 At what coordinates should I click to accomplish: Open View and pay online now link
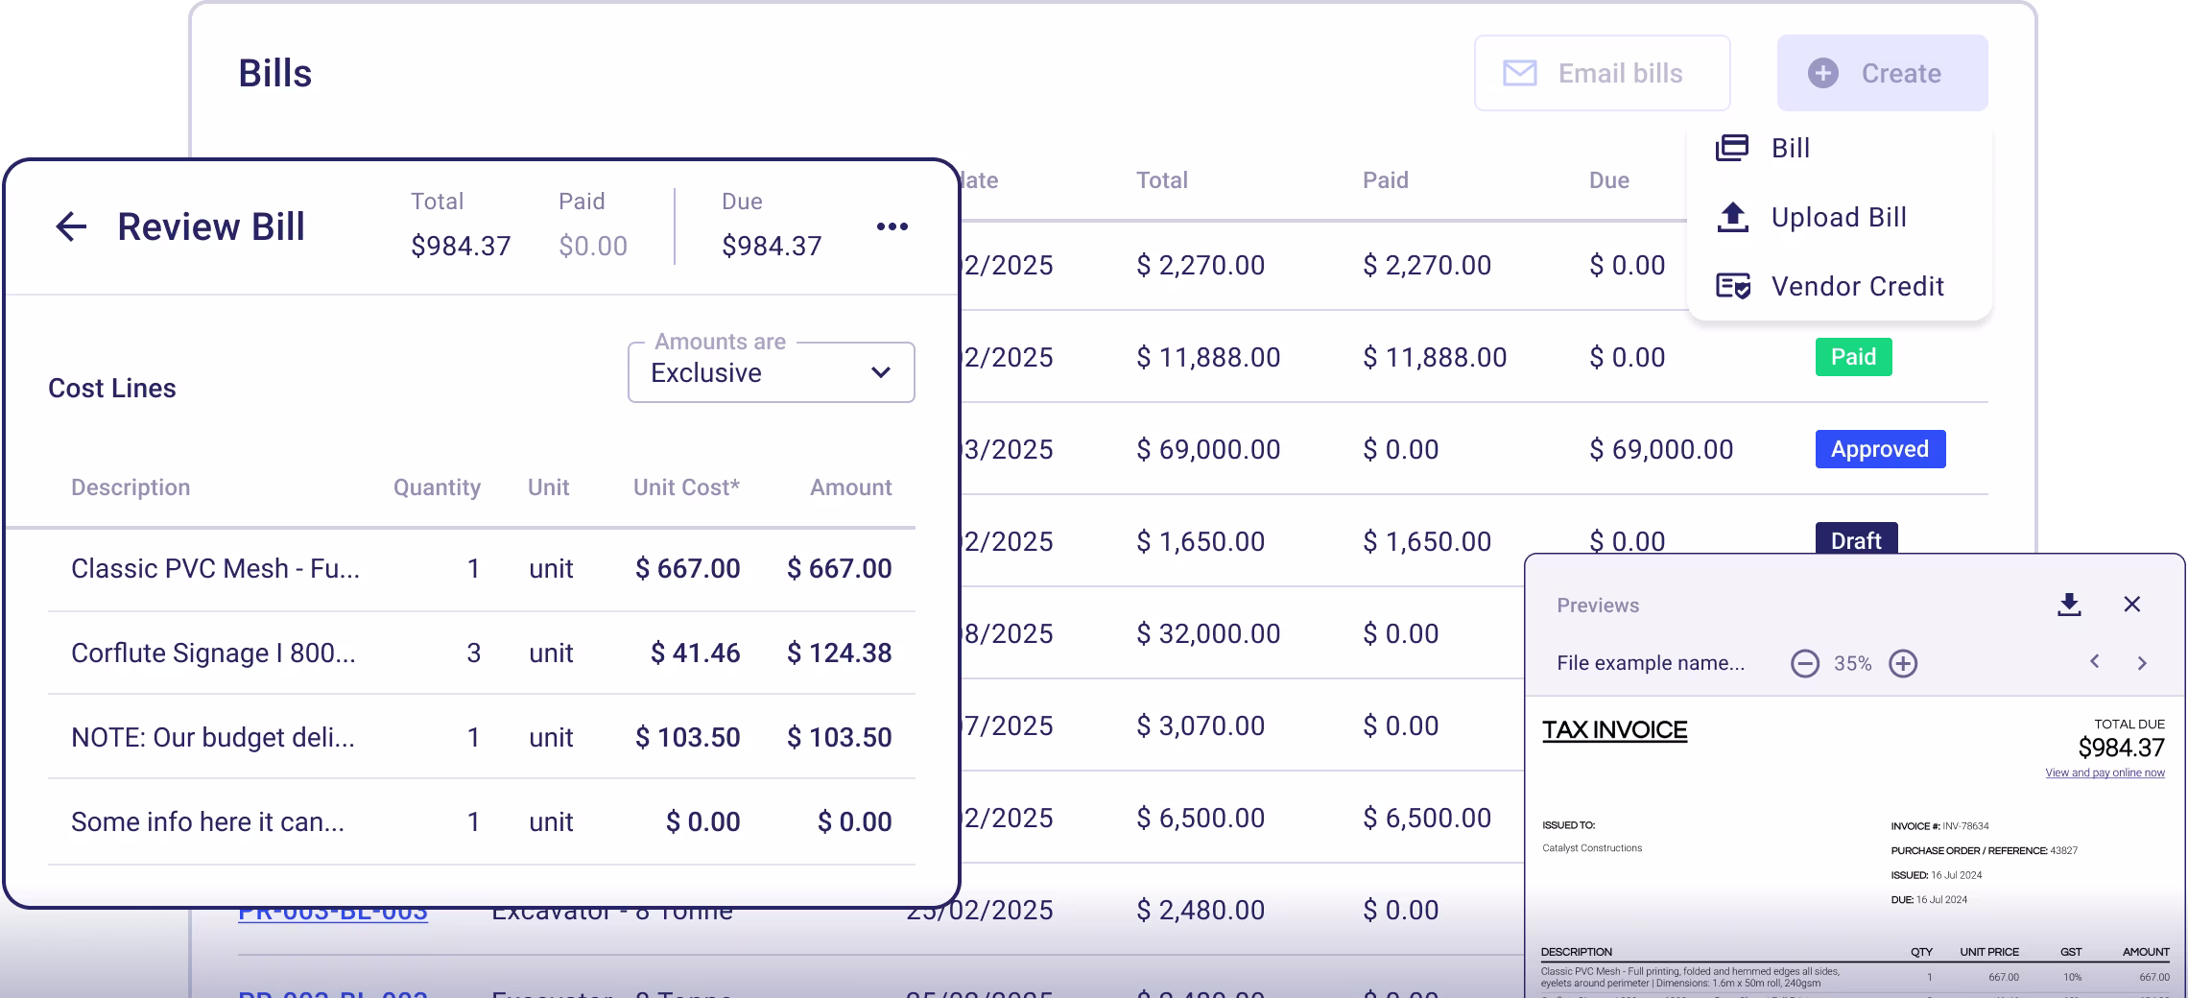(x=2105, y=772)
